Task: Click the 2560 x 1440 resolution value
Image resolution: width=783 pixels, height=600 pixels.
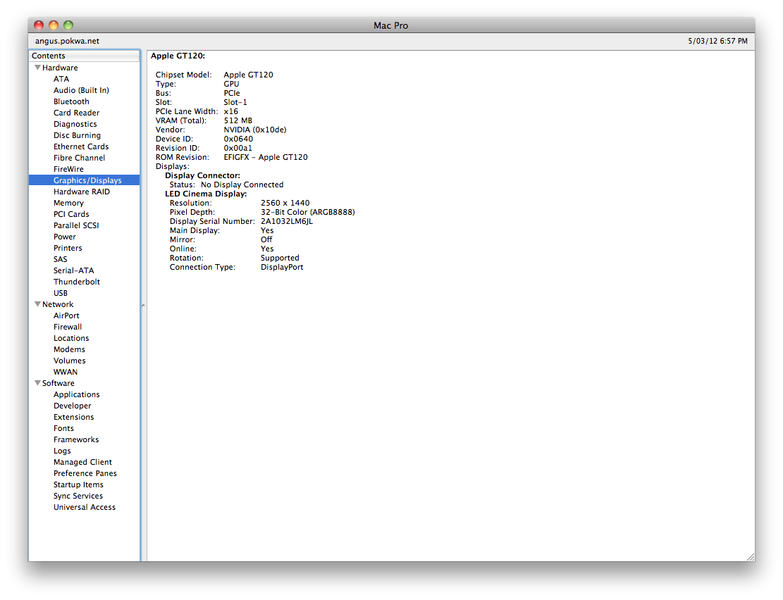Action: pos(285,203)
